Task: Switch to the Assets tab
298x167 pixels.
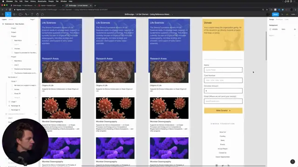Action: (x=11, y=19)
